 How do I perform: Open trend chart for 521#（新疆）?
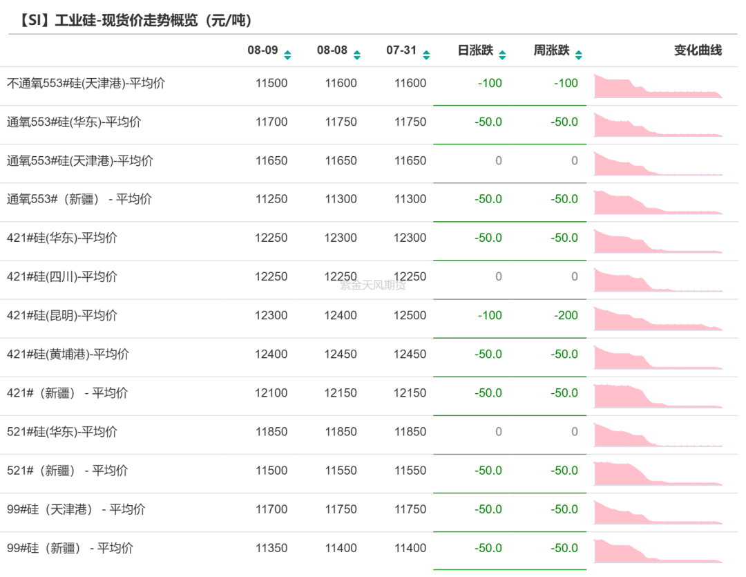click(x=658, y=473)
